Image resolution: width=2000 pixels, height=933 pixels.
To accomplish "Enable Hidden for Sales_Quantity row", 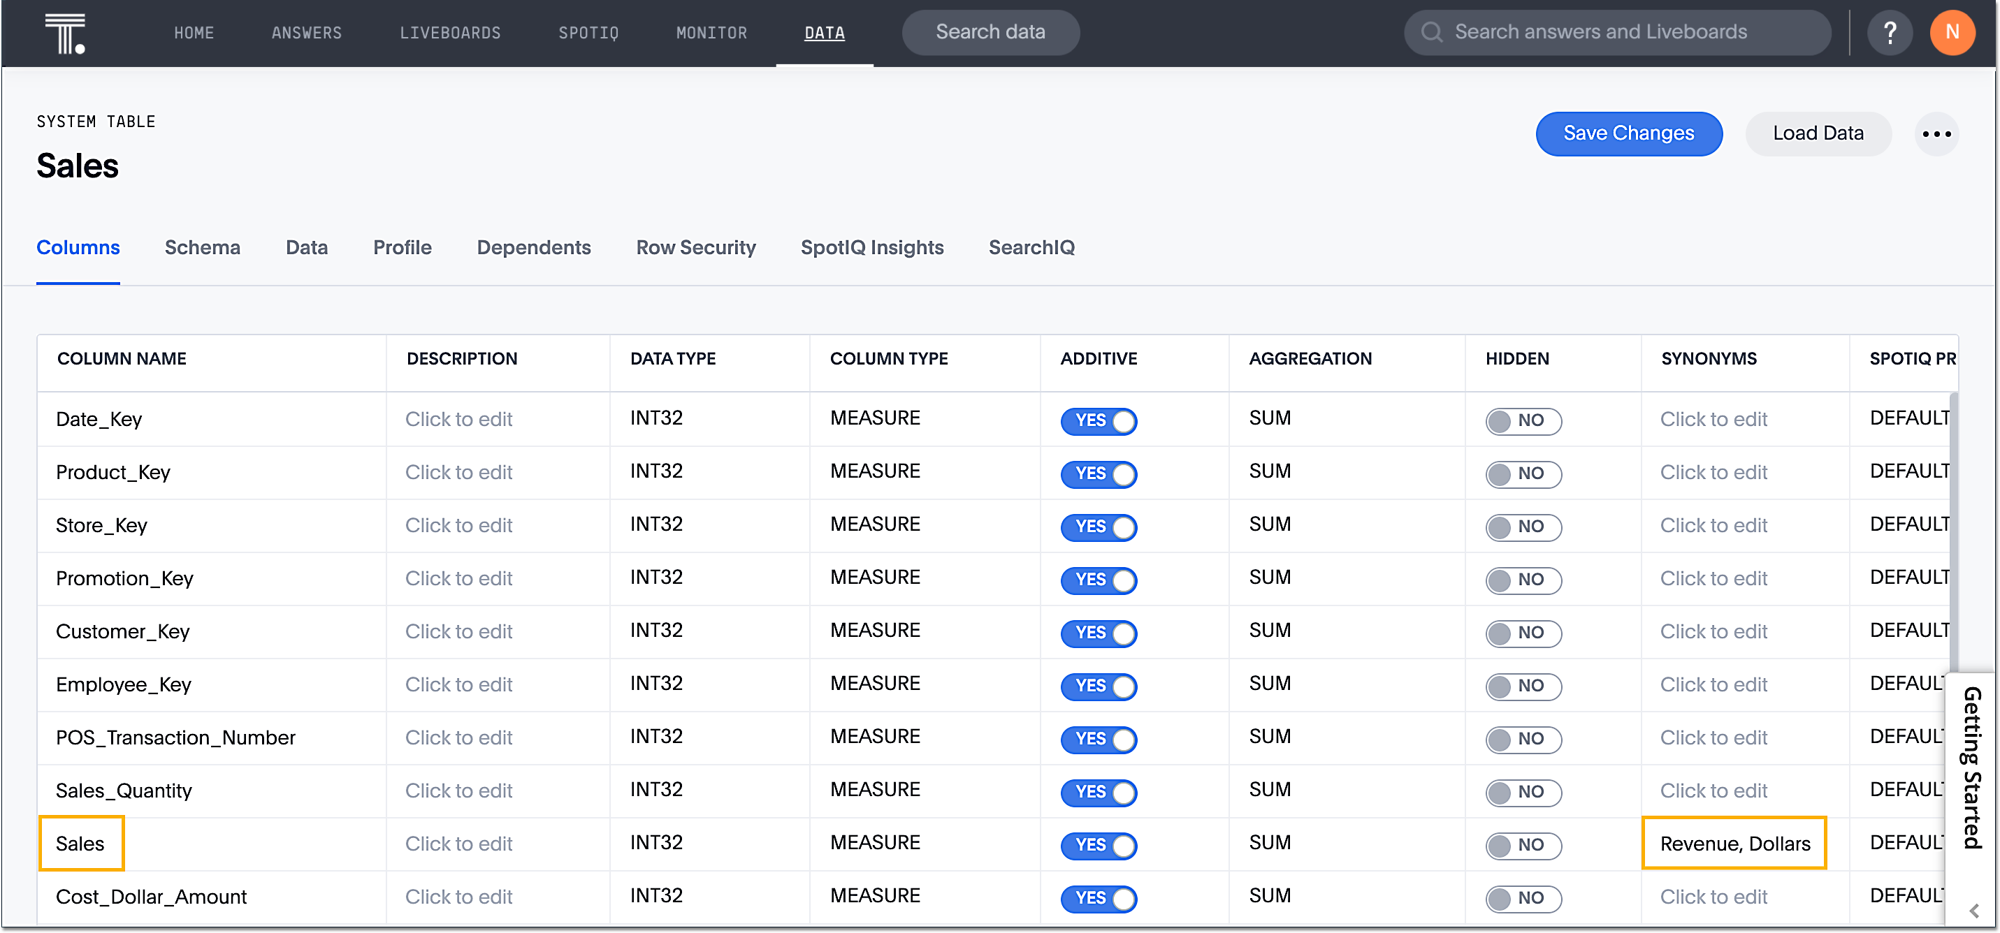I will [x=1523, y=793].
